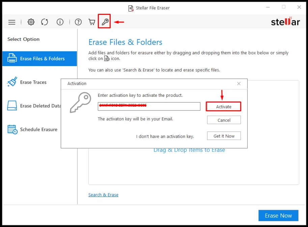Click the shopping cart buy icon
The width and height of the screenshot is (308, 227).
point(91,22)
